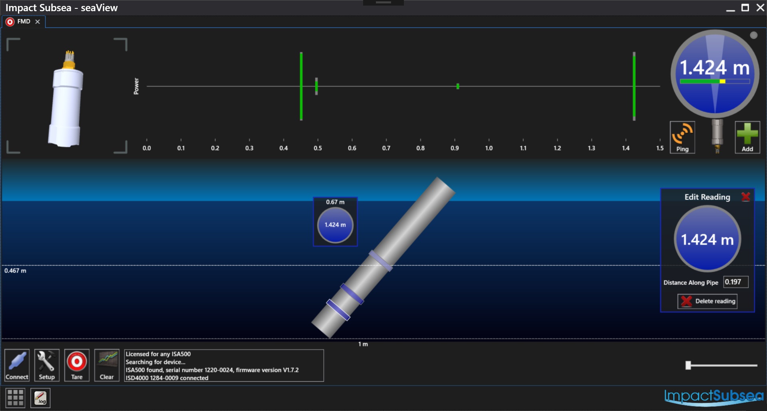
Task: Click the top purple band on the pipe
Action: (x=381, y=261)
